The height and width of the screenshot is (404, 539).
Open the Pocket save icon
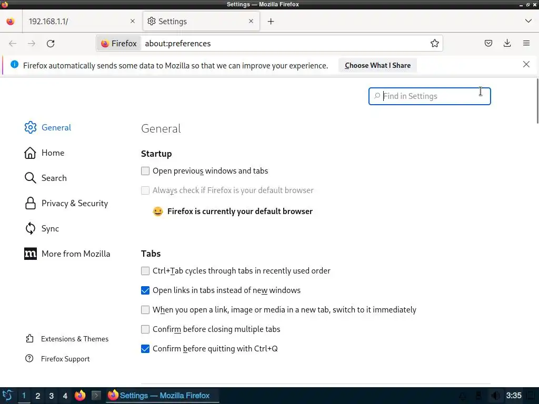pyautogui.click(x=488, y=43)
